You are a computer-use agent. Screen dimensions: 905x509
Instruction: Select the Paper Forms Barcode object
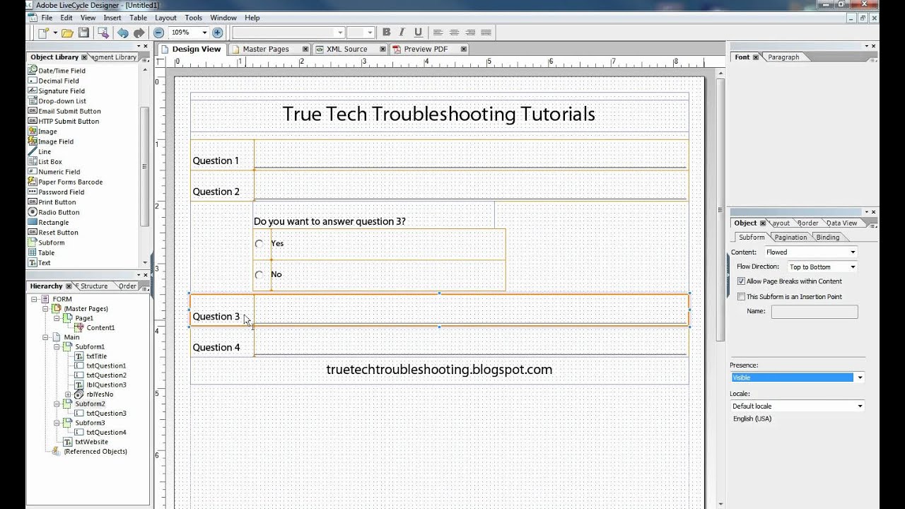coord(65,182)
